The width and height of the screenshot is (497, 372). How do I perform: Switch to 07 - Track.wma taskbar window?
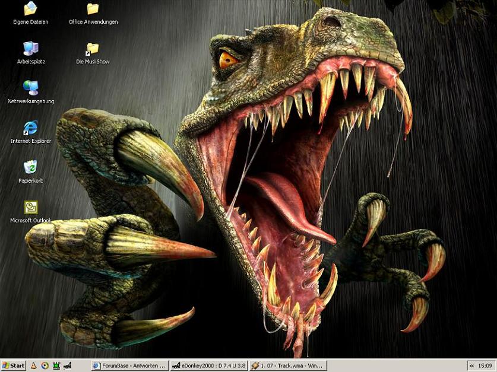pos(288,365)
